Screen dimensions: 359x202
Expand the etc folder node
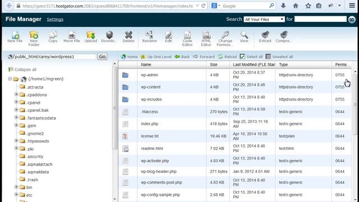(x=16, y=195)
